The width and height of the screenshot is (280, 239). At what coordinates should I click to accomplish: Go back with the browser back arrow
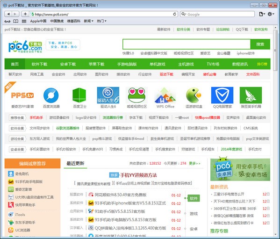[8, 14]
